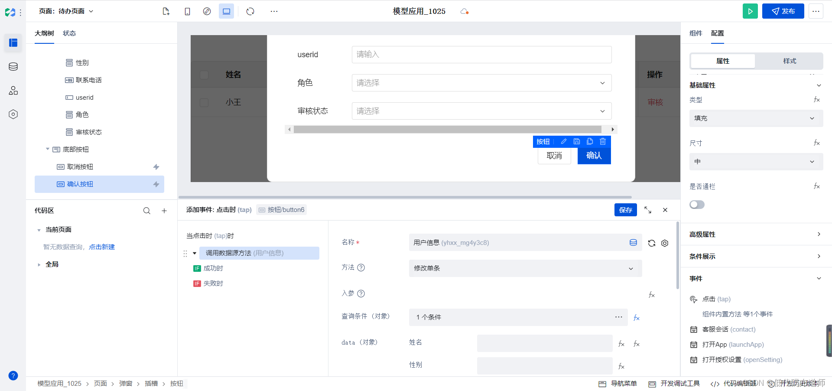Viewport: 832px width, 391px height.
Task: Open the 类型 dropdown showing 填充
Action: coord(756,118)
